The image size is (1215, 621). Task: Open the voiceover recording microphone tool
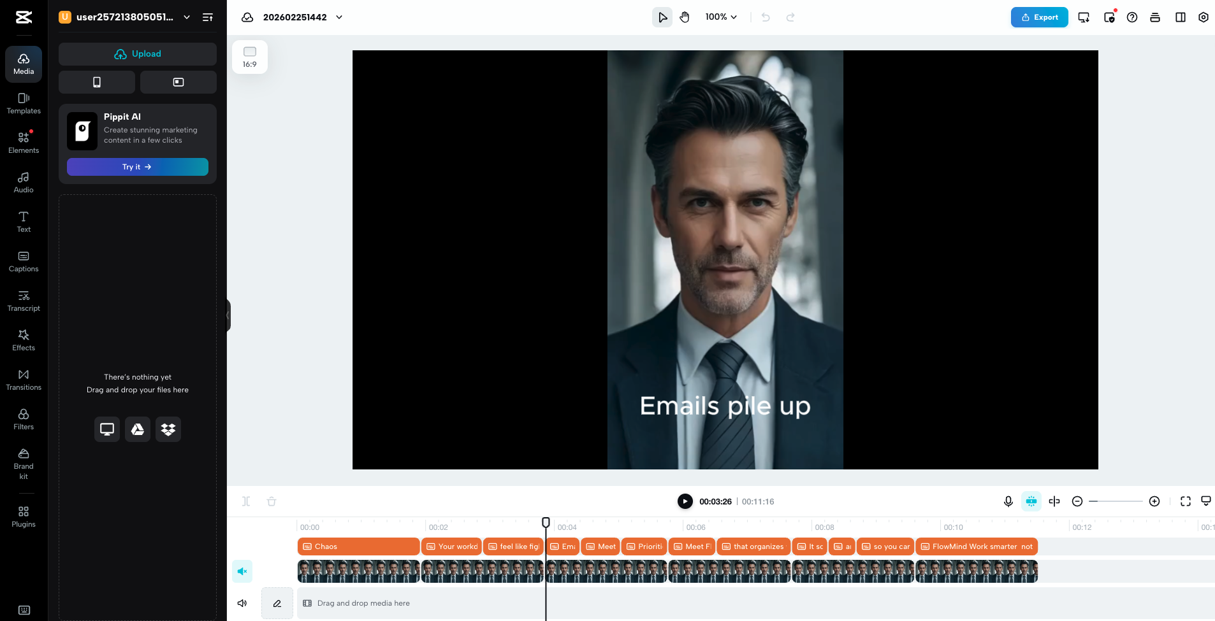1008,501
